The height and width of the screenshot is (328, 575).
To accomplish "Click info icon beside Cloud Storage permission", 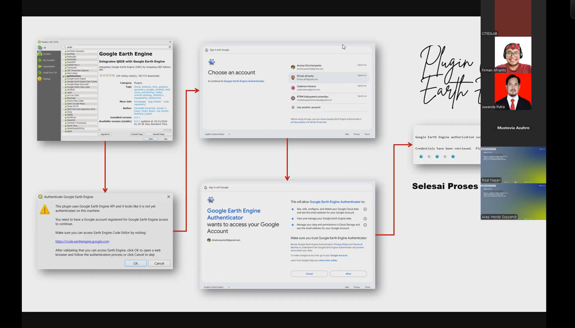I will pyautogui.click(x=365, y=225).
